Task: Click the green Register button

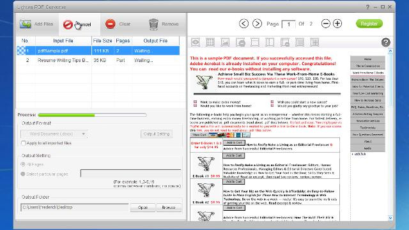Action: click(369, 24)
